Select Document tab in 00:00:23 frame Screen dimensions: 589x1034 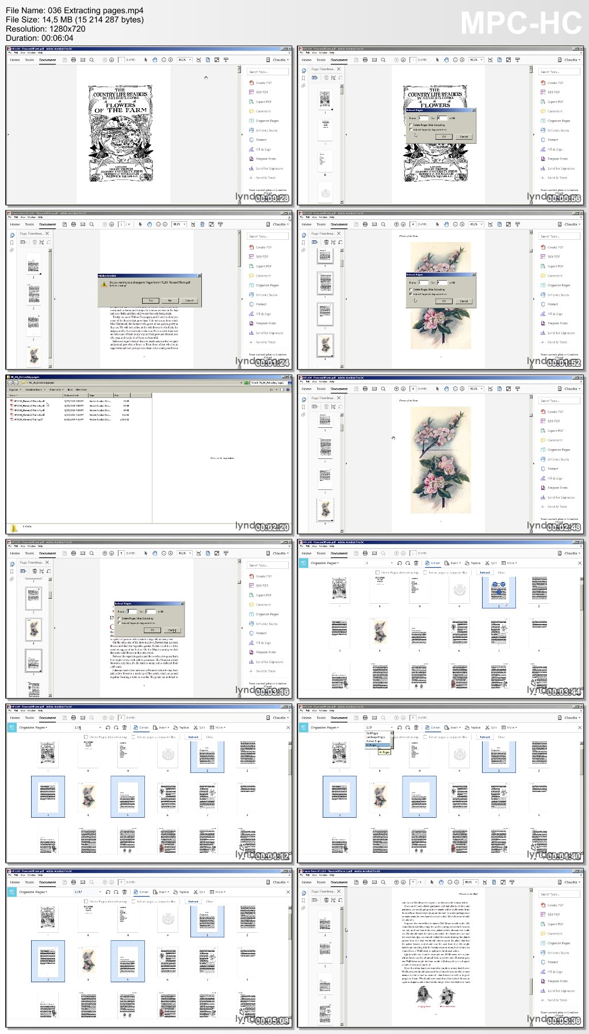48,60
